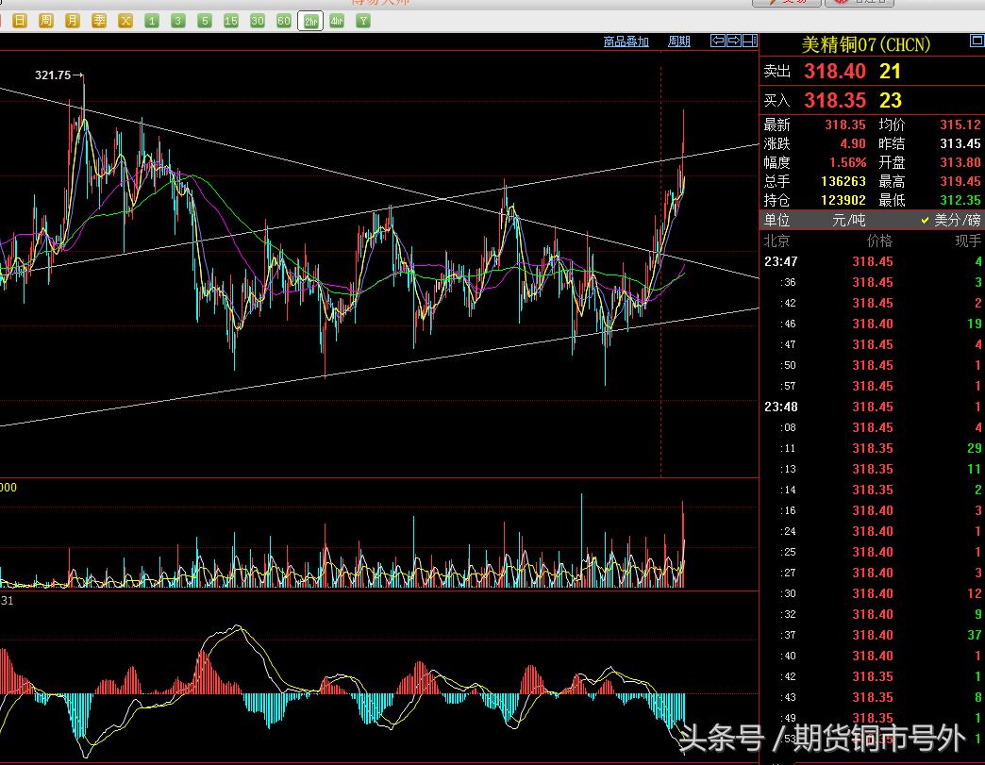Maximize the quote panel via square icon
This screenshot has width=985, height=765.
(977, 41)
